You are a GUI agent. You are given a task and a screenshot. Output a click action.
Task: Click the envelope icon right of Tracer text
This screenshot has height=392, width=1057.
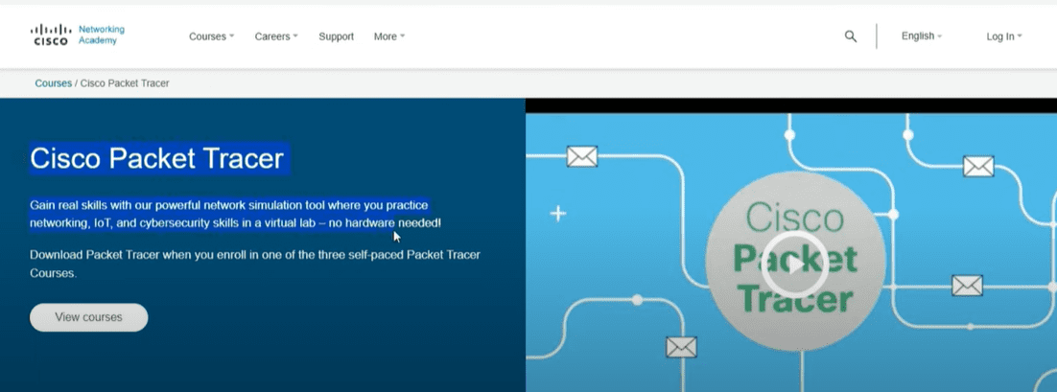pos(967,286)
